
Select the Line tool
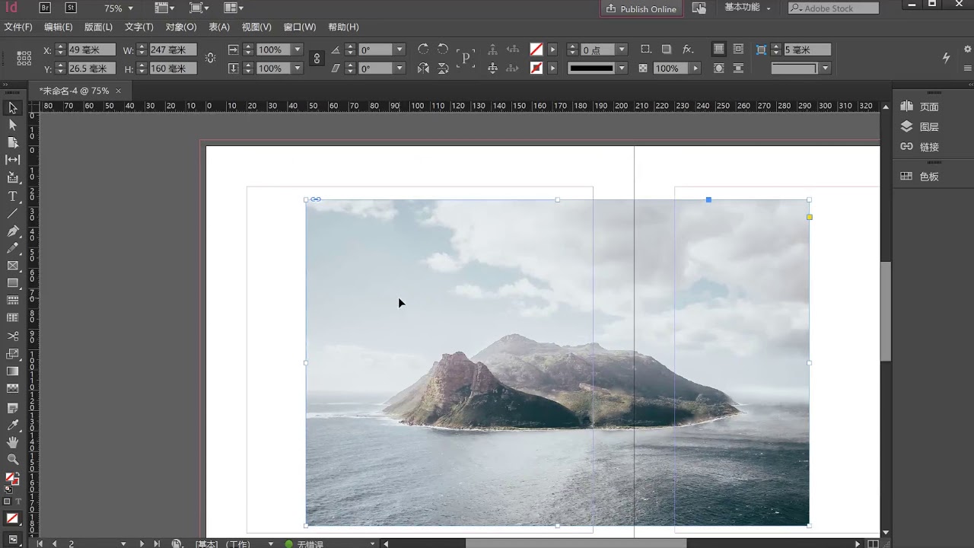pos(12,214)
